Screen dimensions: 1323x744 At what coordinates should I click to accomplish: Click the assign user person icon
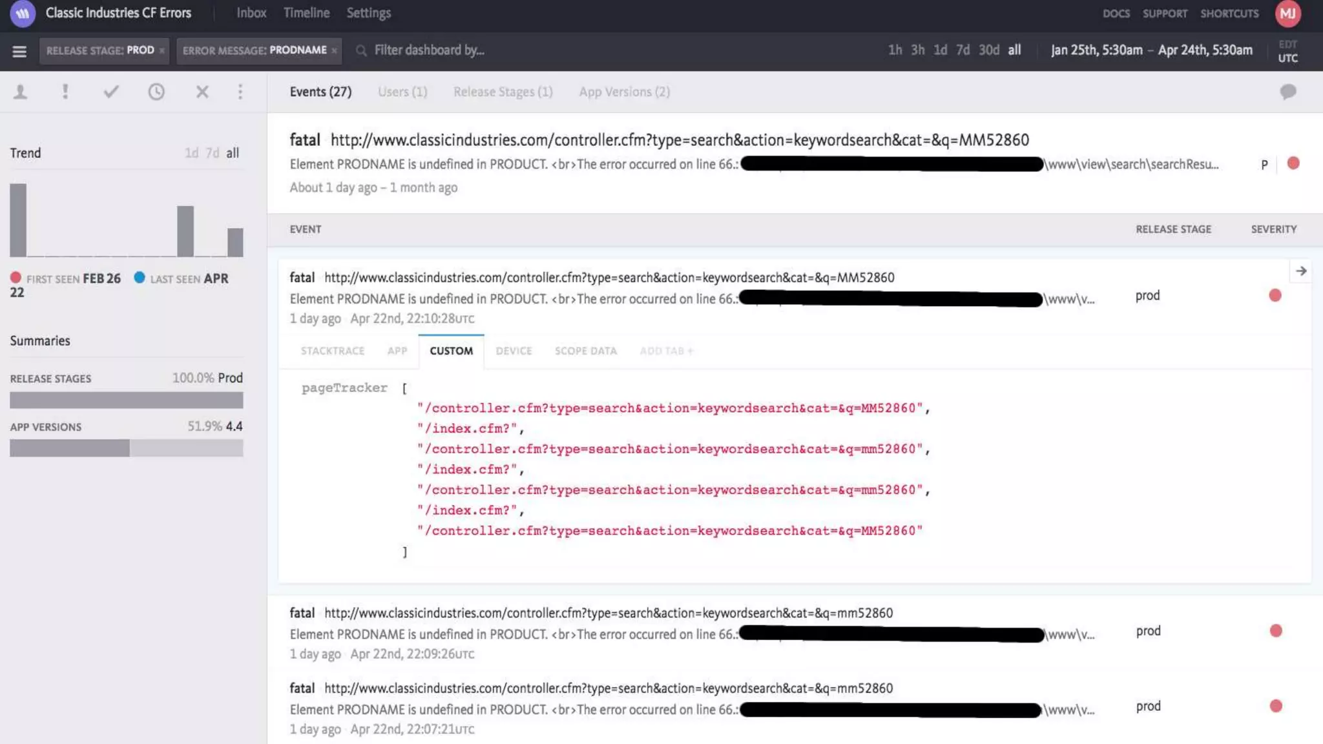(x=21, y=92)
